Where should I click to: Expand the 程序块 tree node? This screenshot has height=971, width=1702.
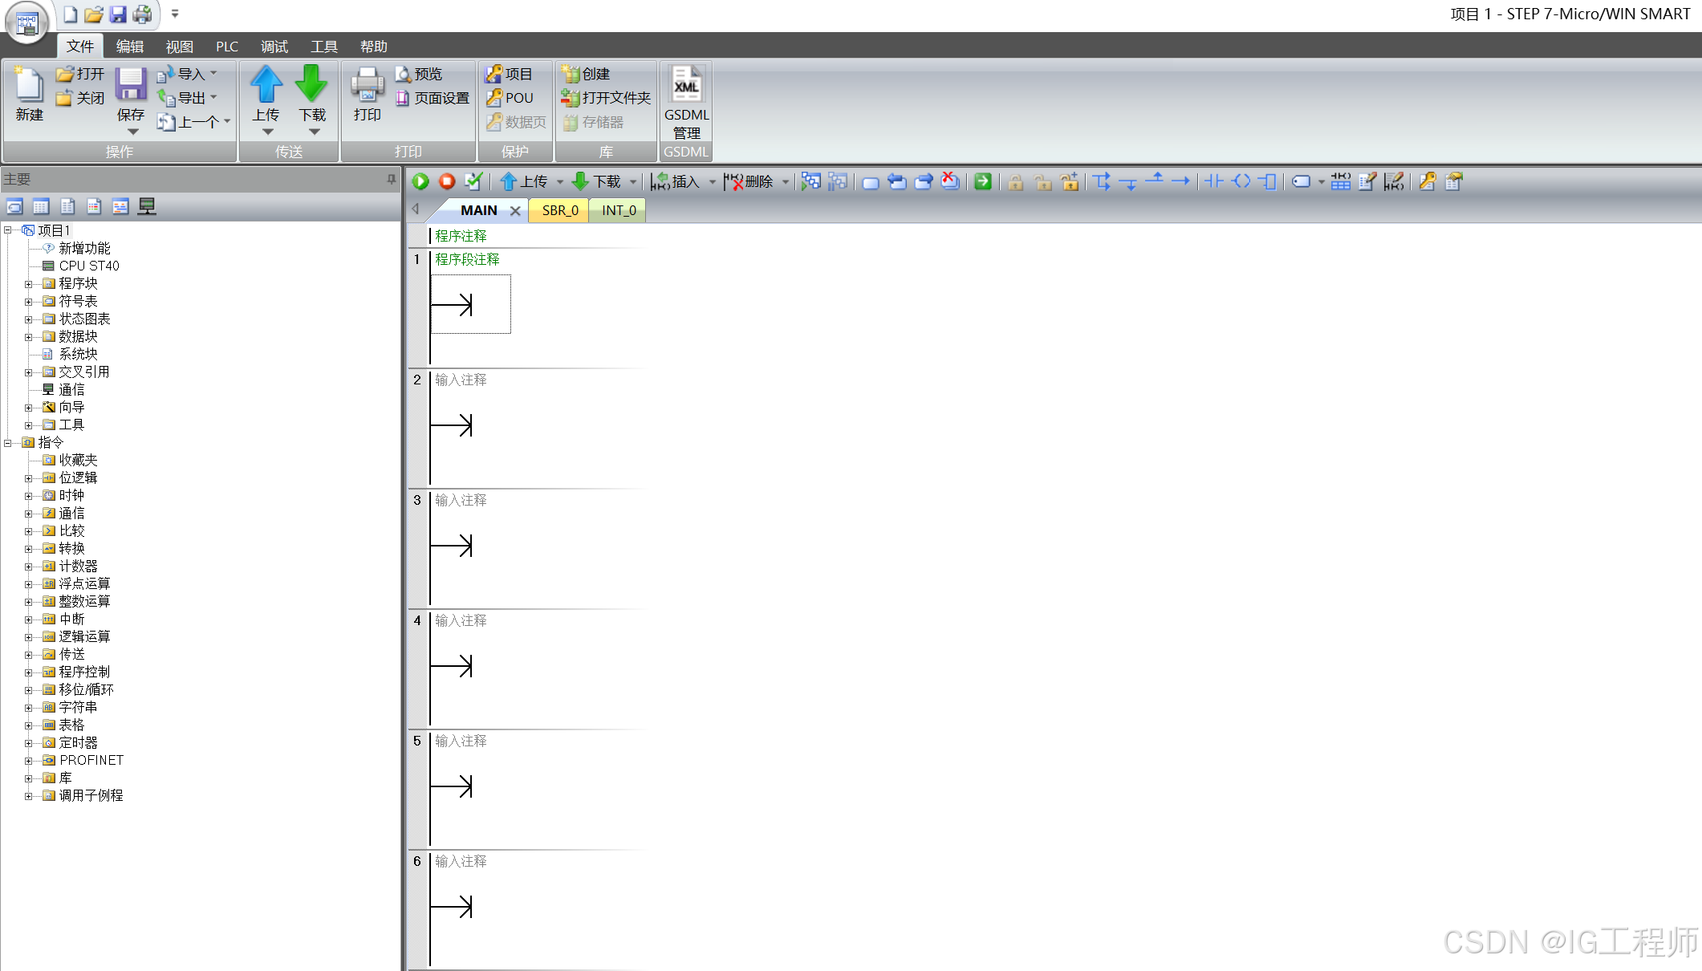[x=29, y=284]
